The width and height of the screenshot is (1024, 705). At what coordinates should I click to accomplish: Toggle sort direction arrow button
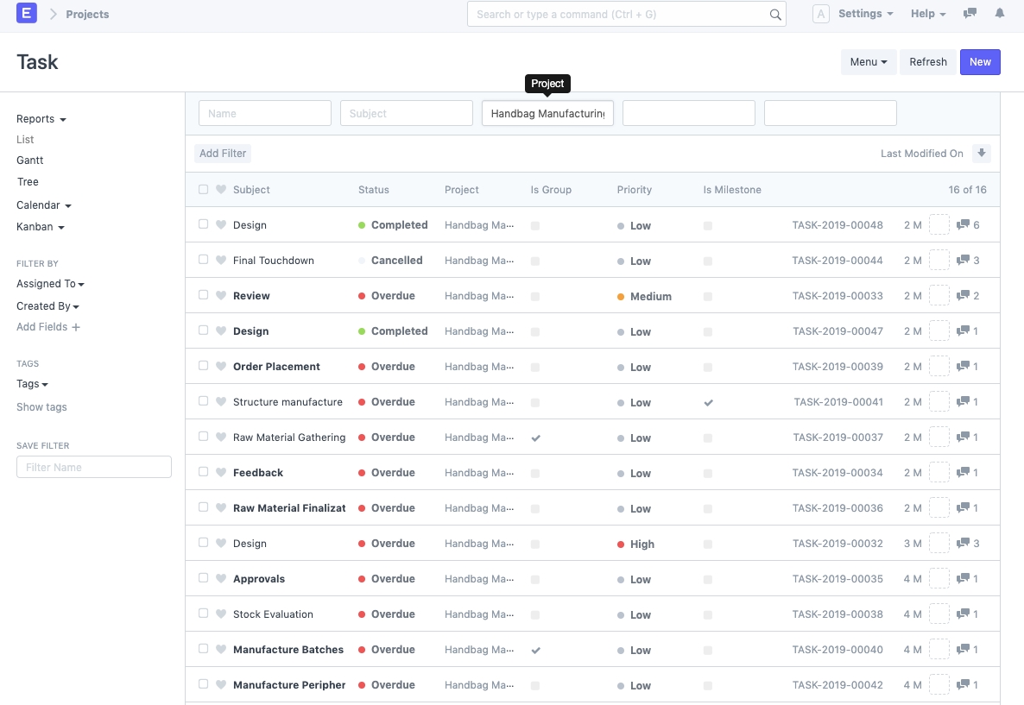coord(981,154)
